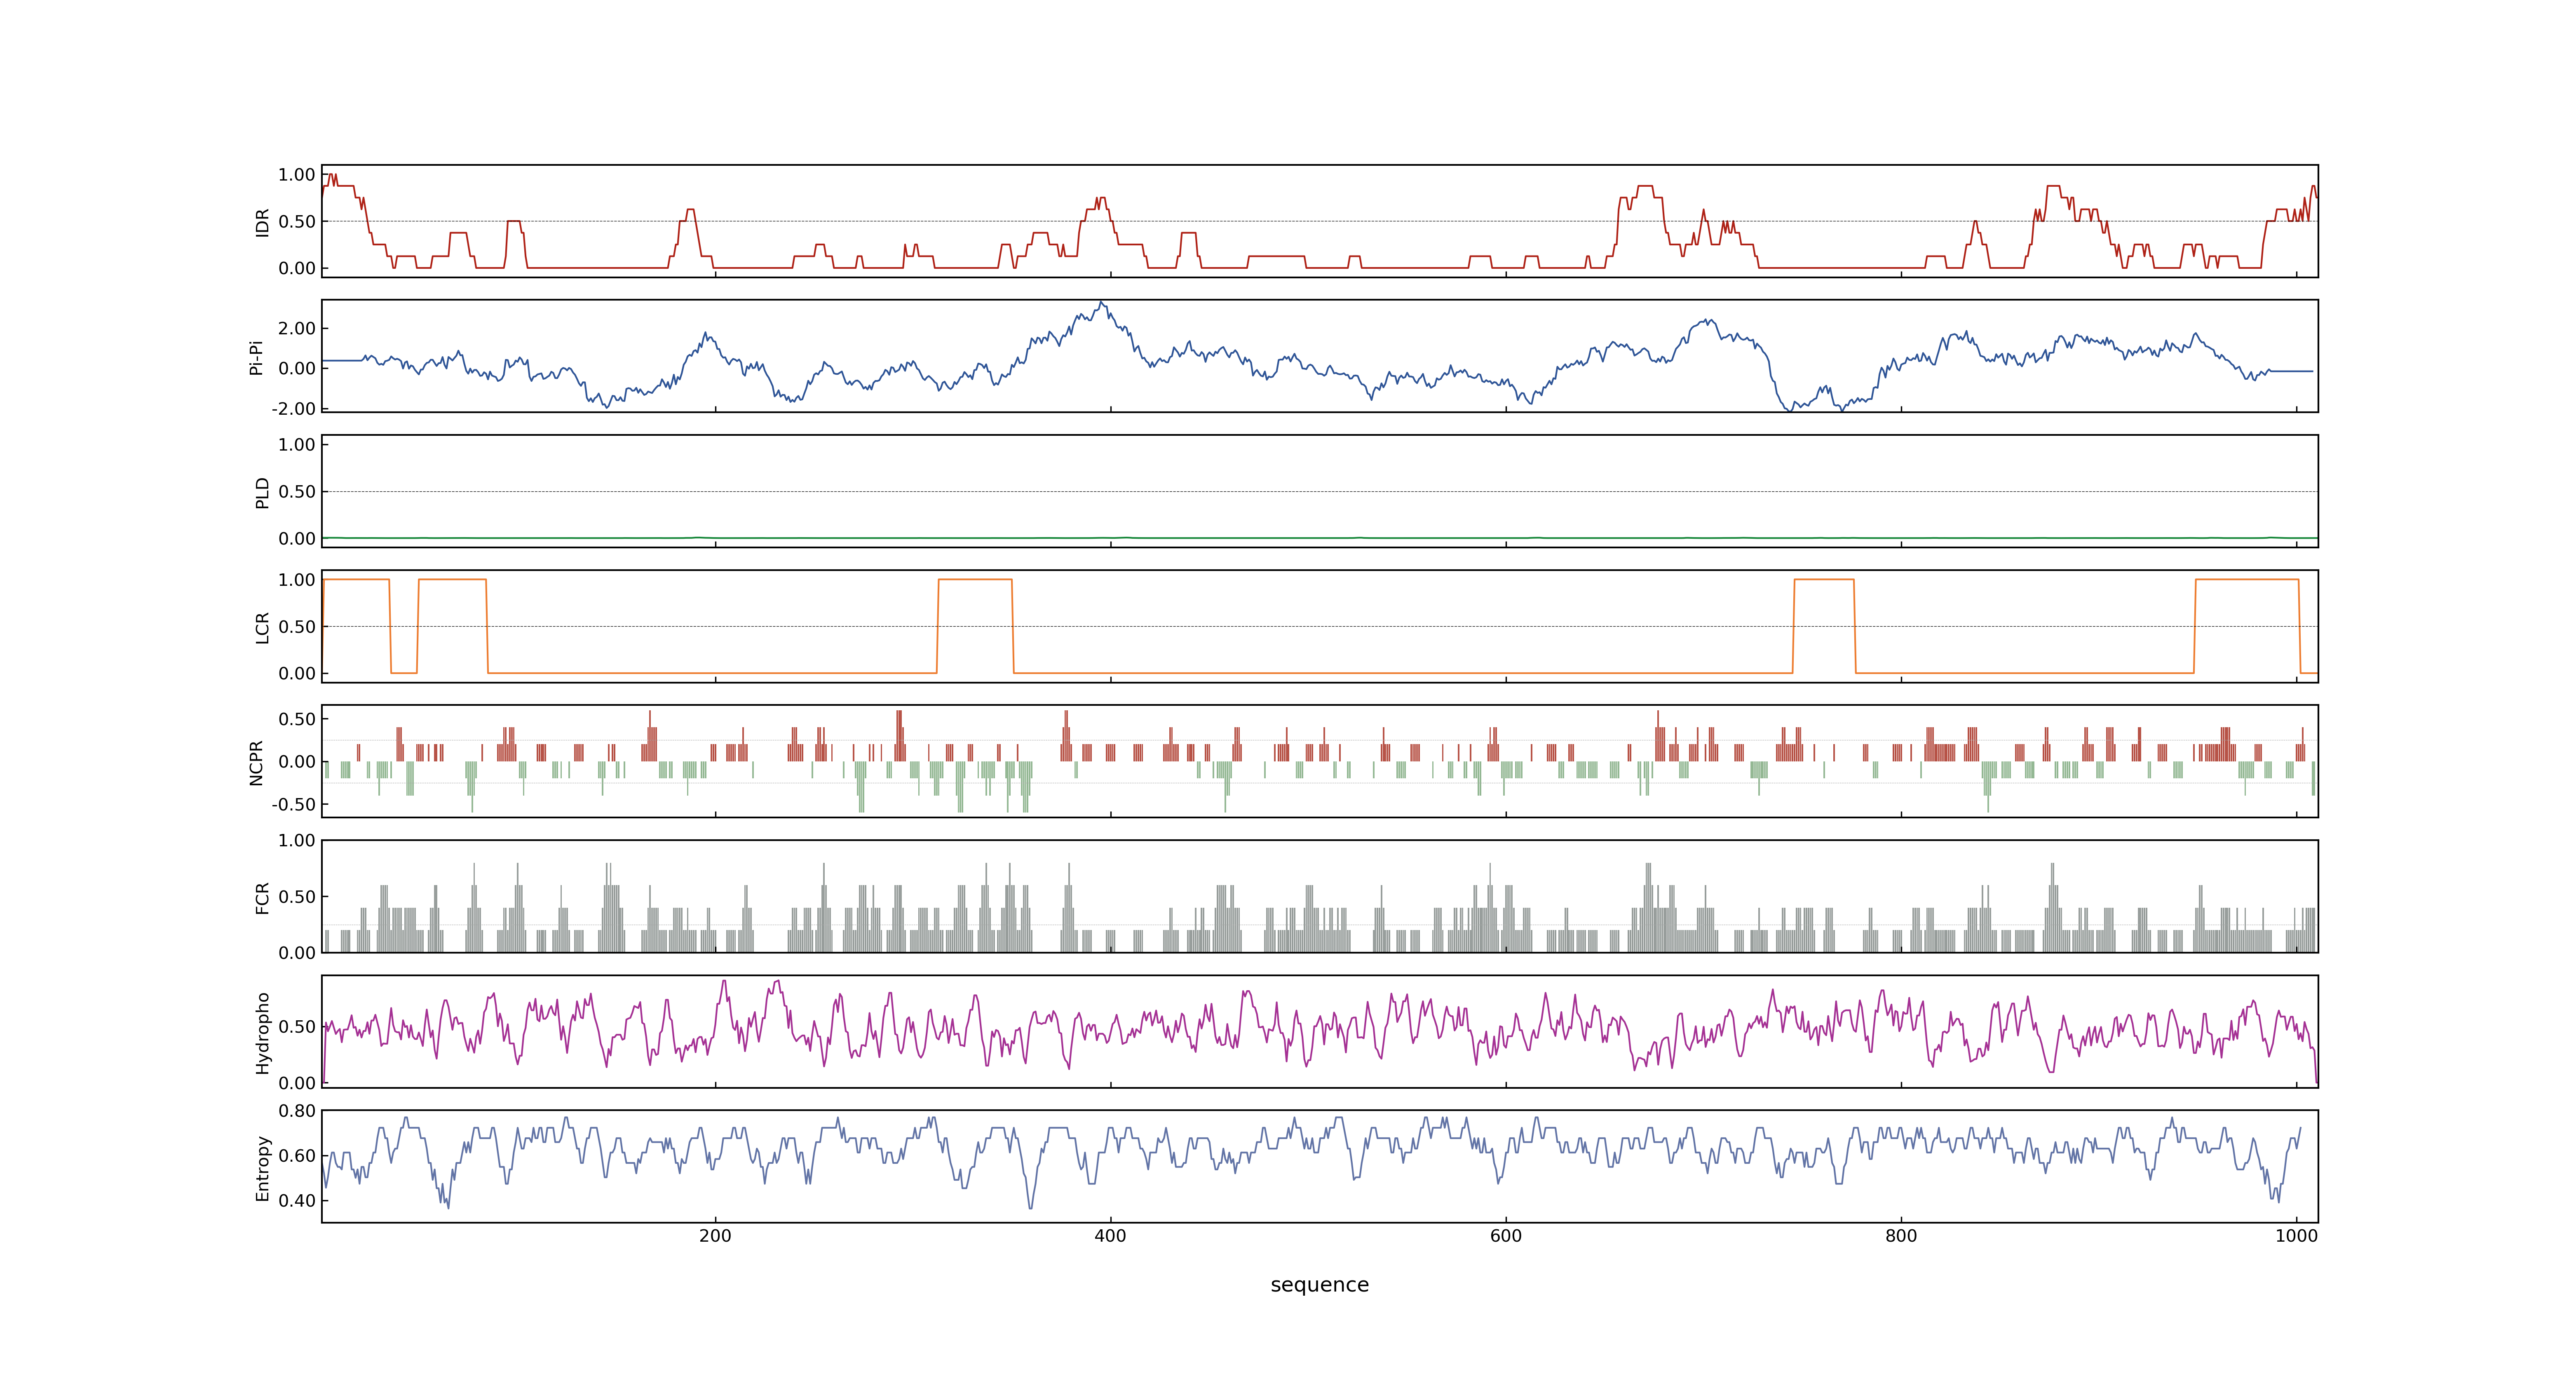Click the FCR y-axis label
This screenshot has height=1374, width=2576.
point(262,898)
